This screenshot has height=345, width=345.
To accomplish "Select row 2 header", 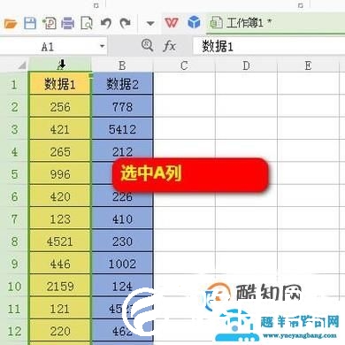I will click(14, 107).
